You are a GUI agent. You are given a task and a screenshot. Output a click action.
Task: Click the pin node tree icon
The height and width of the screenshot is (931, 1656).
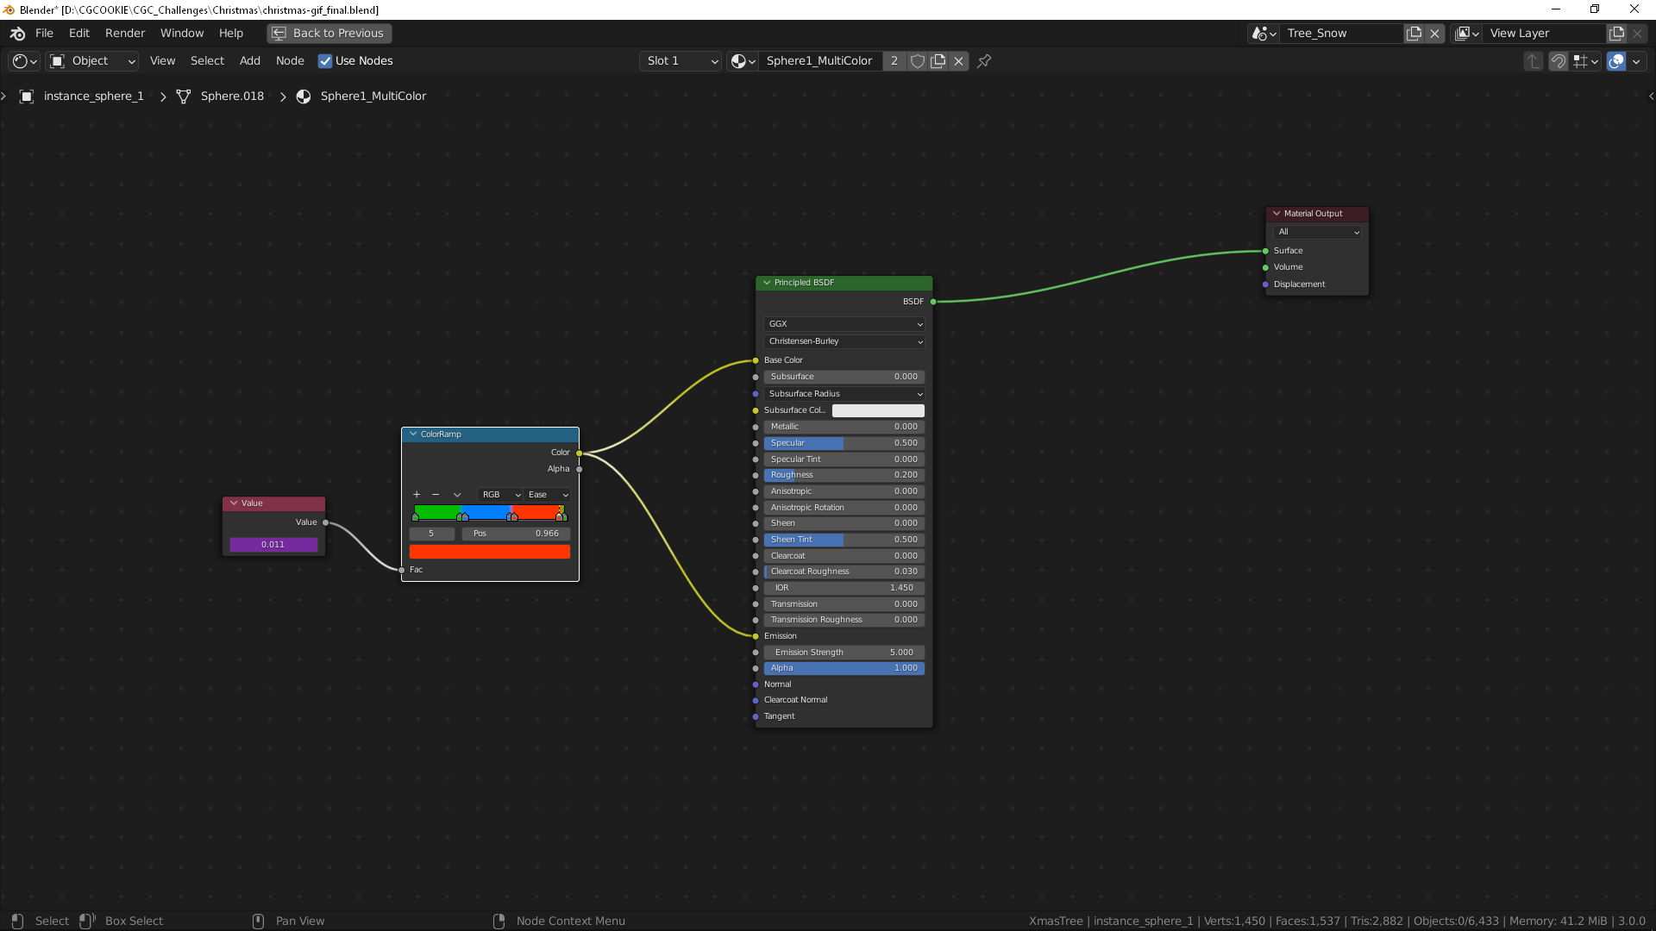click(x=984, y=61)
